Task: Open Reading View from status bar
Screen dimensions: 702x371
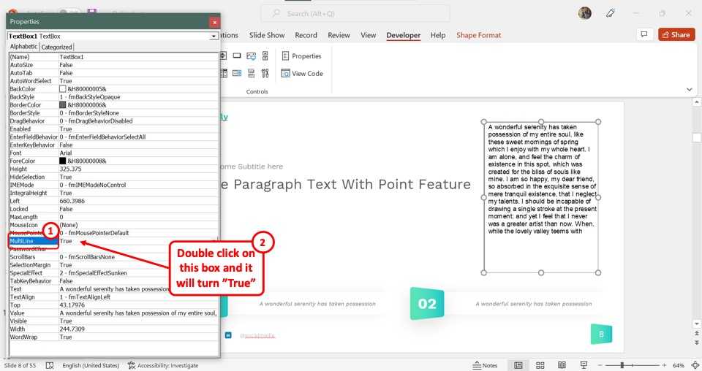Action: (562, 365)
